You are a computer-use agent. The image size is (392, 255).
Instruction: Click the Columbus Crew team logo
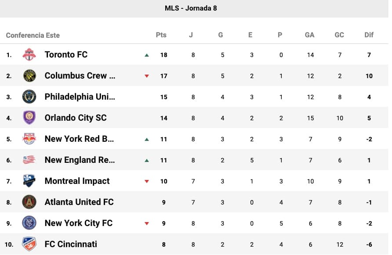[29, 76]
